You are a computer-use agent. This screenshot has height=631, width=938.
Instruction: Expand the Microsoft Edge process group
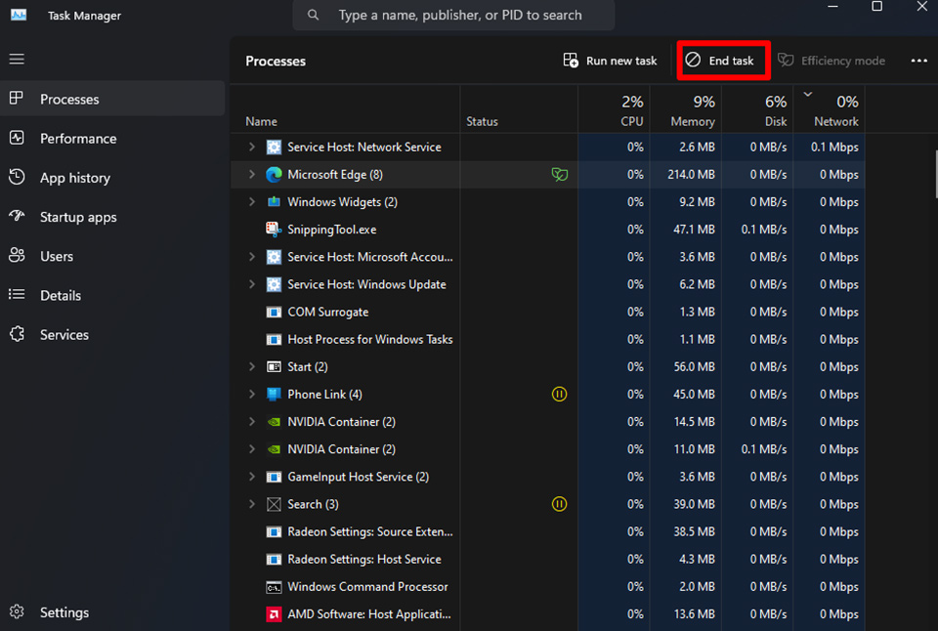click(252, 175)
